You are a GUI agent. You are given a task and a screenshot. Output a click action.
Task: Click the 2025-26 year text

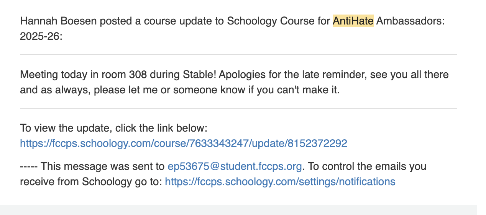[41, 36]
